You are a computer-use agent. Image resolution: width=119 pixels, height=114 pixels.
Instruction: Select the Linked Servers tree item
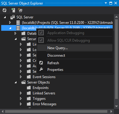44,93
